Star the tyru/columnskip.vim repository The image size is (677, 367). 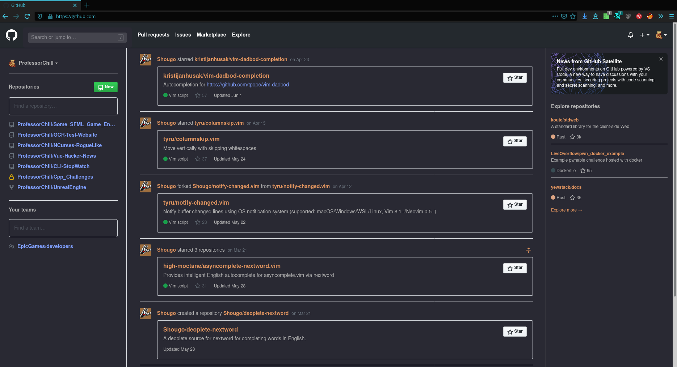tap(515, 141)
